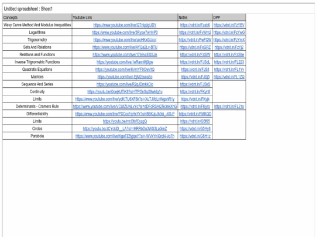
Task: Select the 'Sequence And Series' cell
Action: [37, 84]
